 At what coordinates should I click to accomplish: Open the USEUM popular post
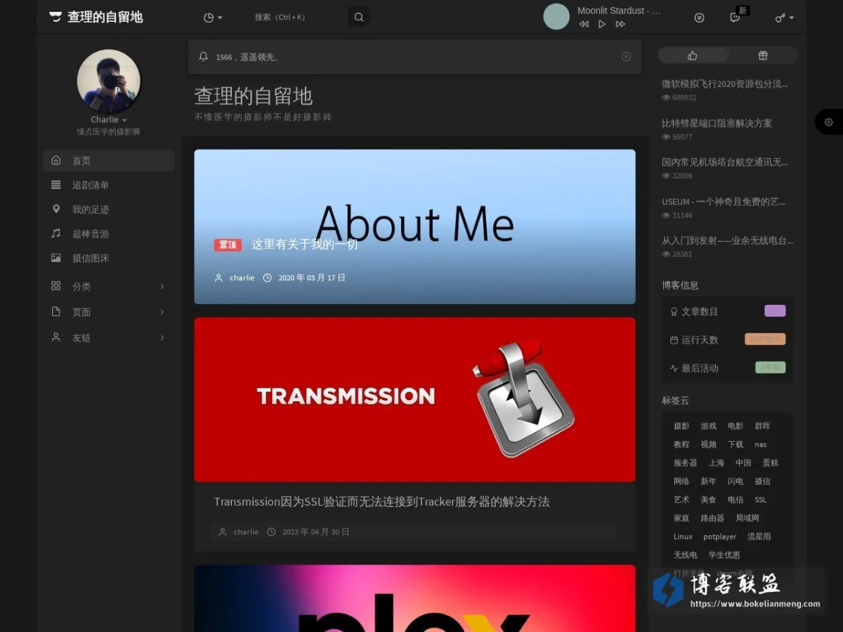[x=724, y=202]
